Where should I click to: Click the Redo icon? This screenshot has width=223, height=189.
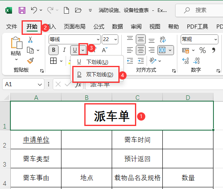50,10
